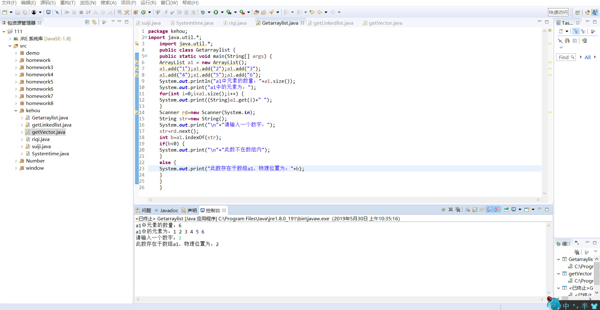Click the Open Console icon

click(527, 209)
